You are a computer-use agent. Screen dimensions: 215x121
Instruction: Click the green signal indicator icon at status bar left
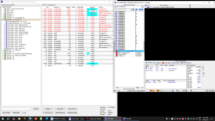click(x=115, y=91)
